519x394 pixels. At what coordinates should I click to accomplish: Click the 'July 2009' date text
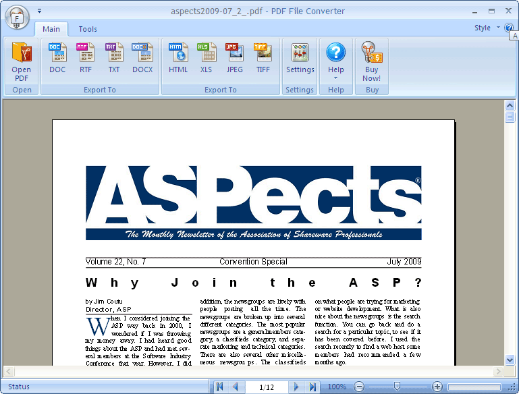pyautogui.click(x=404, y=262)
